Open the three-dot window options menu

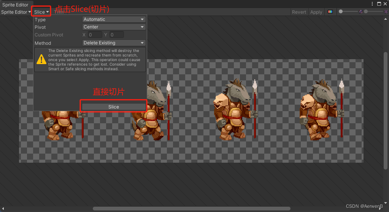(372, 4)
